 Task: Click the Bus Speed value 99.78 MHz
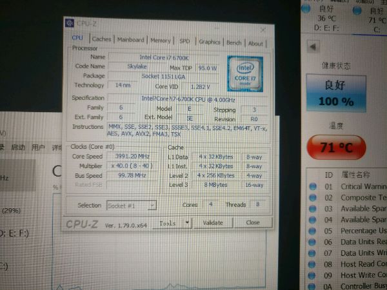[132, 175]
